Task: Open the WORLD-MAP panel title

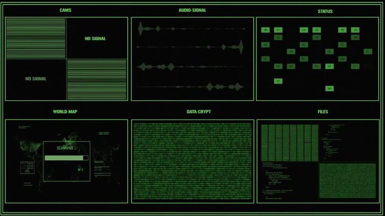Action: pos(65,112)
